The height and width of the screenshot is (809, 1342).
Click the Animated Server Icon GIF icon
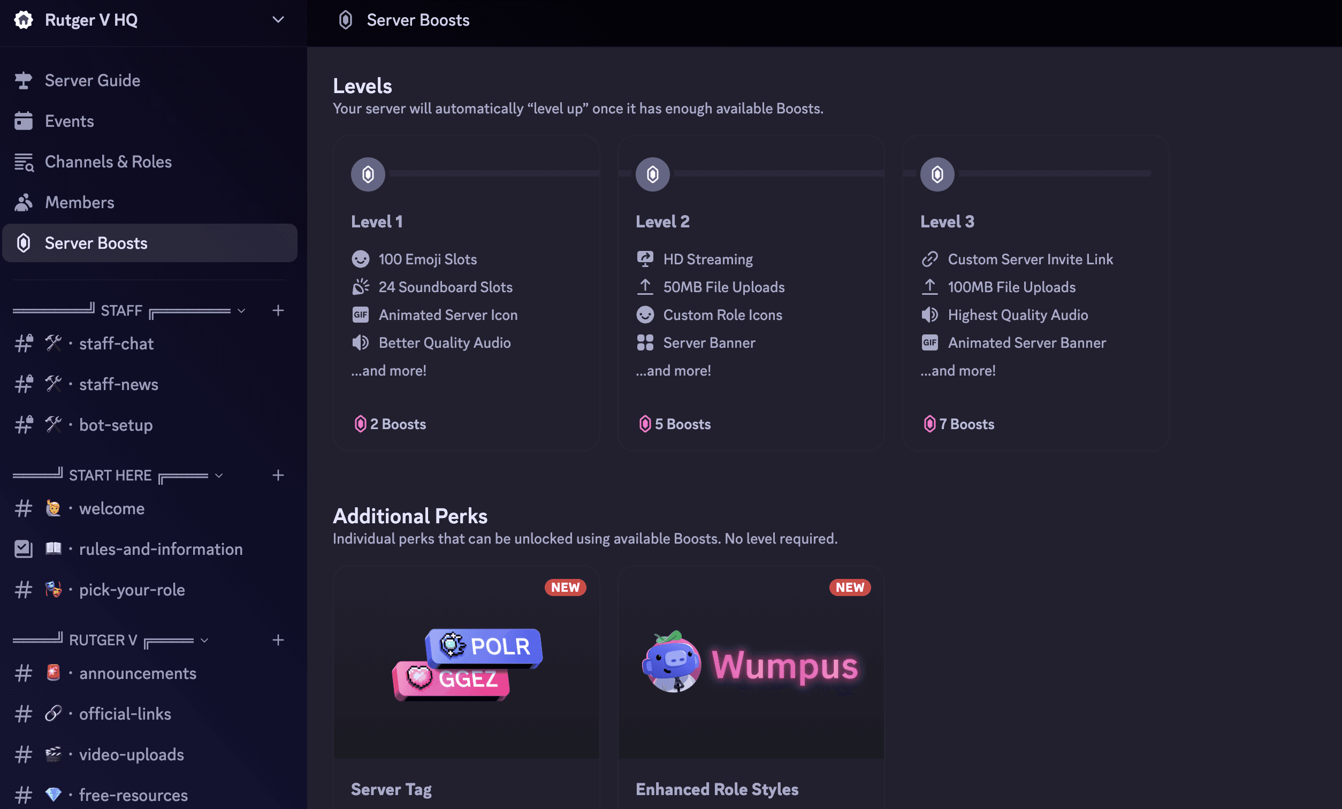(x=361, y=315)
